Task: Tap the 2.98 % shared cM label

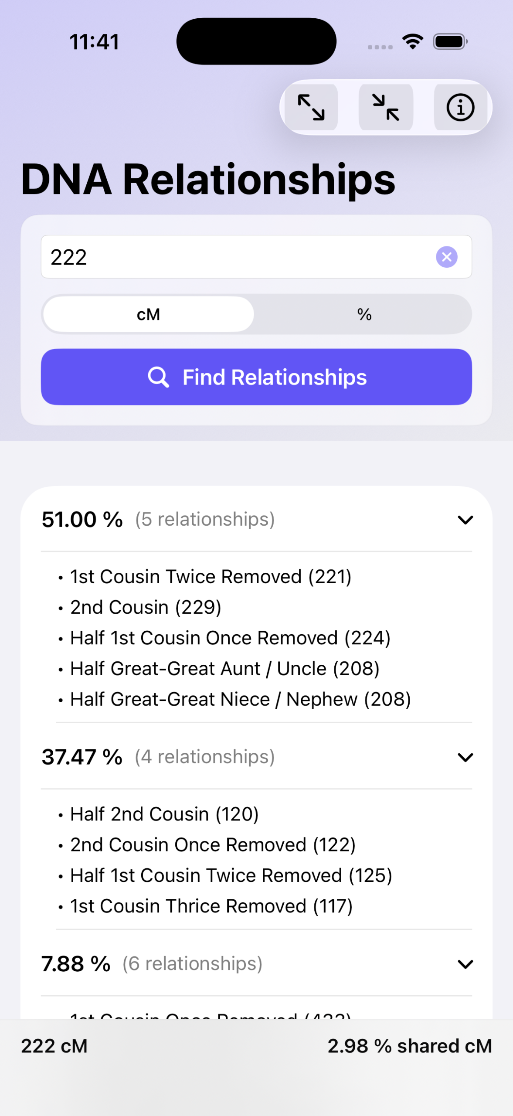Action: pyautogui.click(x=409, y=1046)
